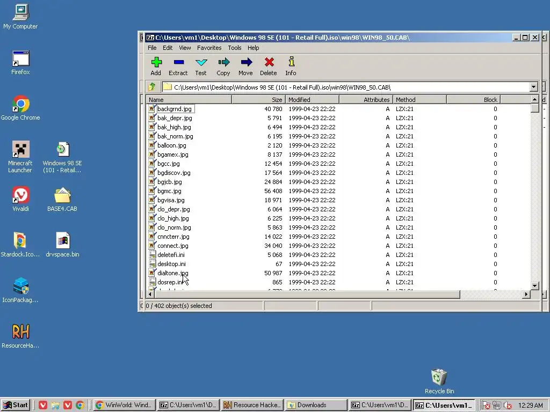Select the ResourceHacker desktop icon
550x412 pixels.
(20, 336)
